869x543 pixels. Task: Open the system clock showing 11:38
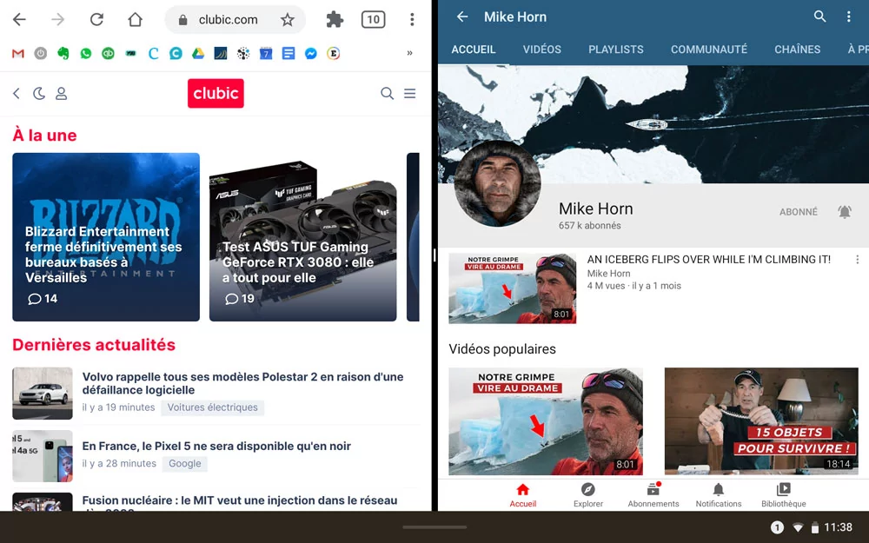[x=839, y=527]
